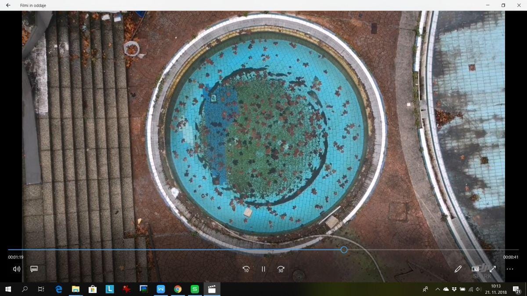527x296 pixels.
Task: Click the seek bar playhead knob
Action: click(x=344, y=250)
